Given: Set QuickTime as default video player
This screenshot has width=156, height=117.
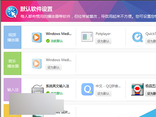Looking at the screenshot, I should tap(151, 41).
